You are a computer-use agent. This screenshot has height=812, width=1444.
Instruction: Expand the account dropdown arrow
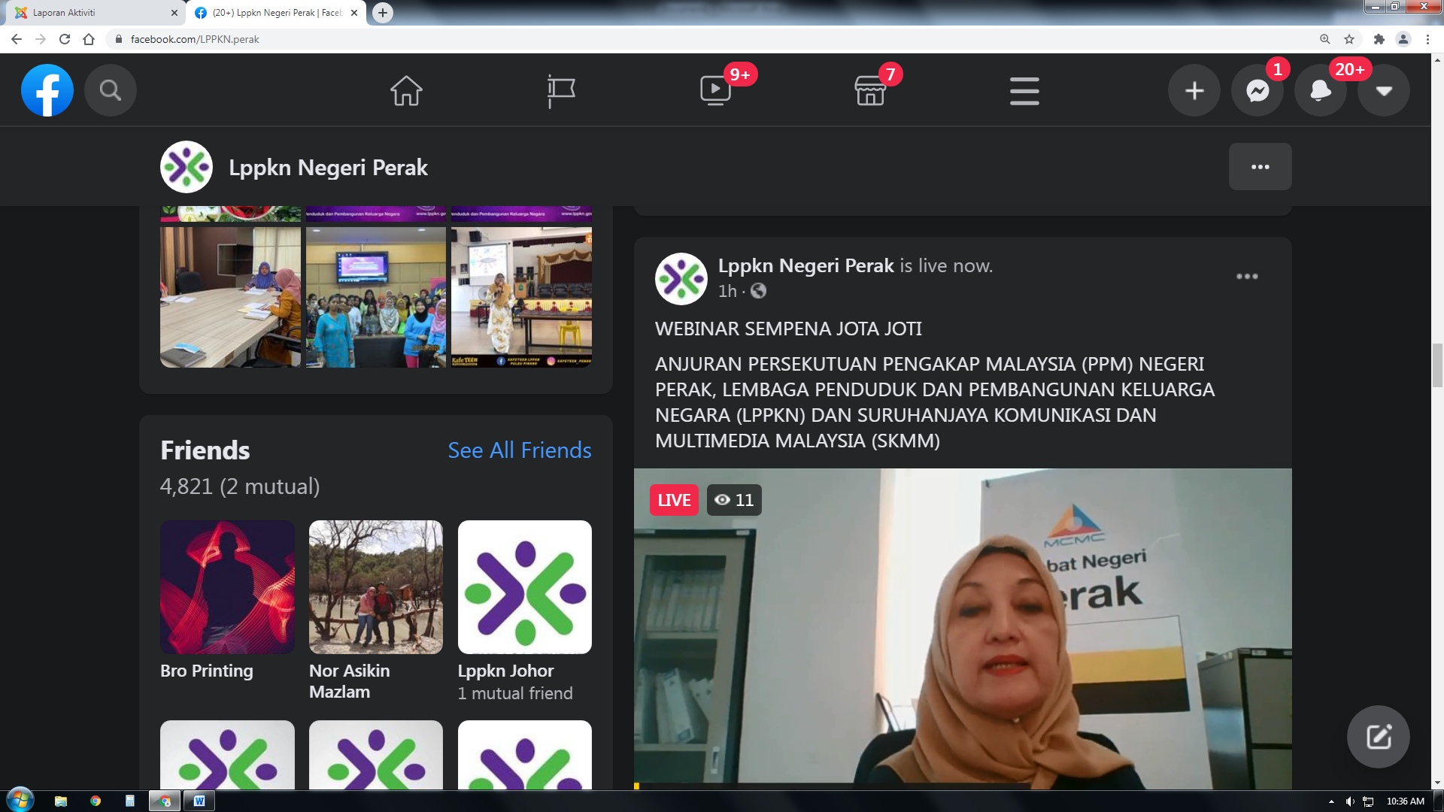(x=1384, y=90)
